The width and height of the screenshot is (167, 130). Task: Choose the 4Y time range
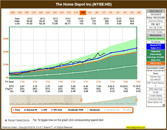coord(125,13)
